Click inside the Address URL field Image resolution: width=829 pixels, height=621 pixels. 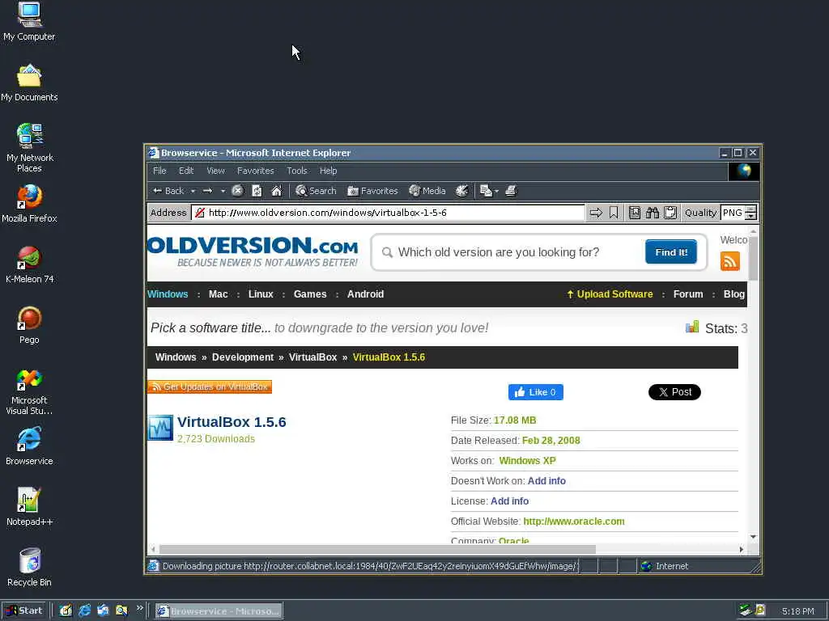(x=389, y=213)
